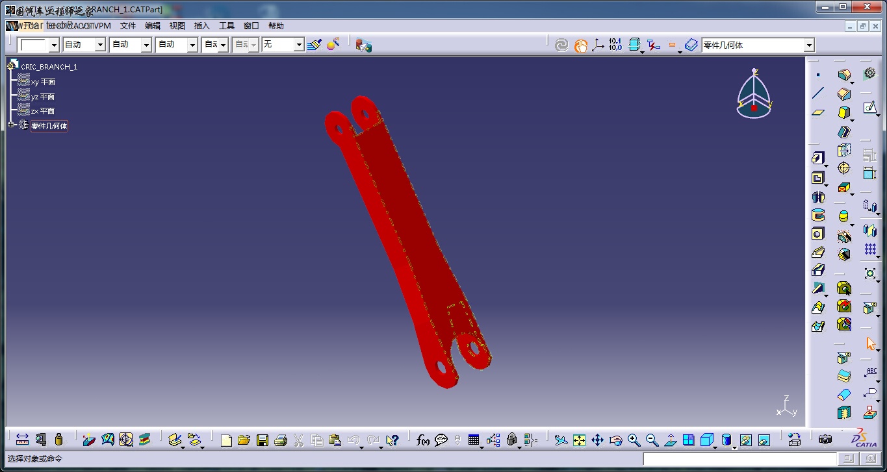Select the Plane creation tool
This screenshot has width=887, height=472.
click(x=817, y=112)
